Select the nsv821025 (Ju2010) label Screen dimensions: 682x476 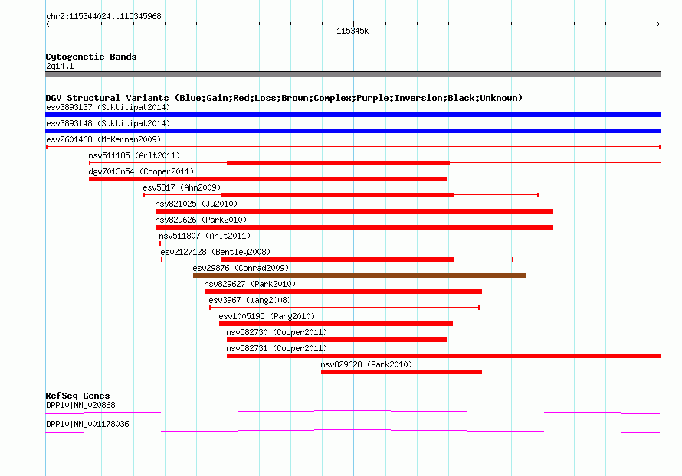click(x=196, y=204)
